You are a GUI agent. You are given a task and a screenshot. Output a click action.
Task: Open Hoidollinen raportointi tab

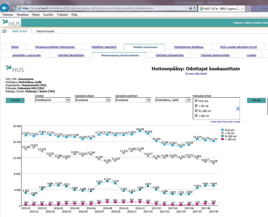pos(104,47)
